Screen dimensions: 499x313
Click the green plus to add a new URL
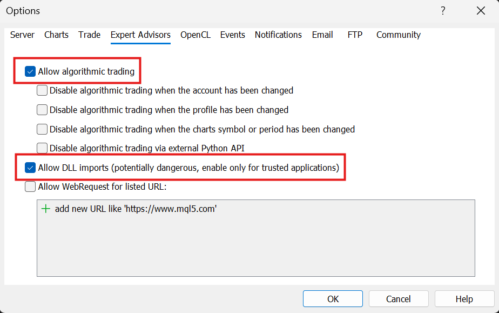45,208
